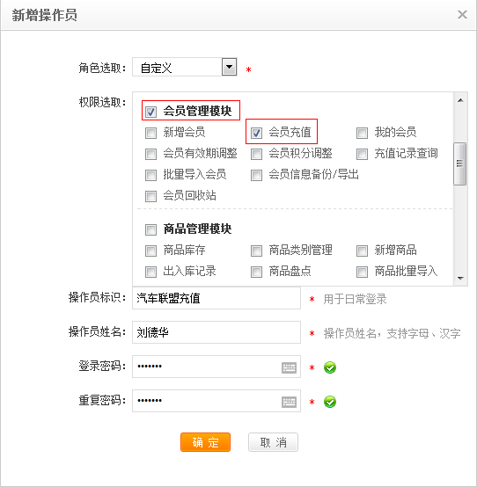Image resolution: width=477 pixels, height=487 pixels.
Task: Uncheck 会员管理模块 checkbox
Action: tap(150, 111)
